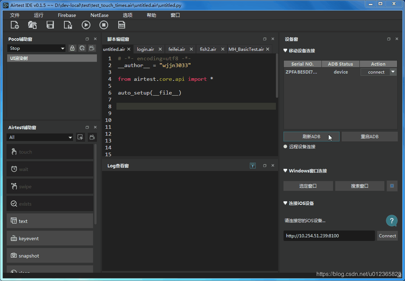Switch to the MH_BasicTest.air tab
Viewport: 405px width, 281px height.
click(246, 49)
